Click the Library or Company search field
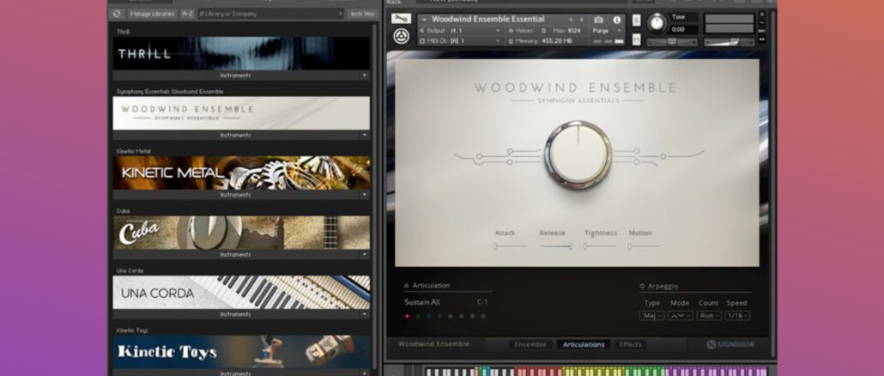Screen dimensions: 884x376 (270, 14)
